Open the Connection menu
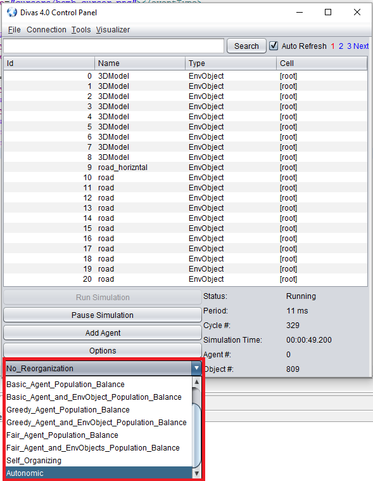 (x=47, y=30)
